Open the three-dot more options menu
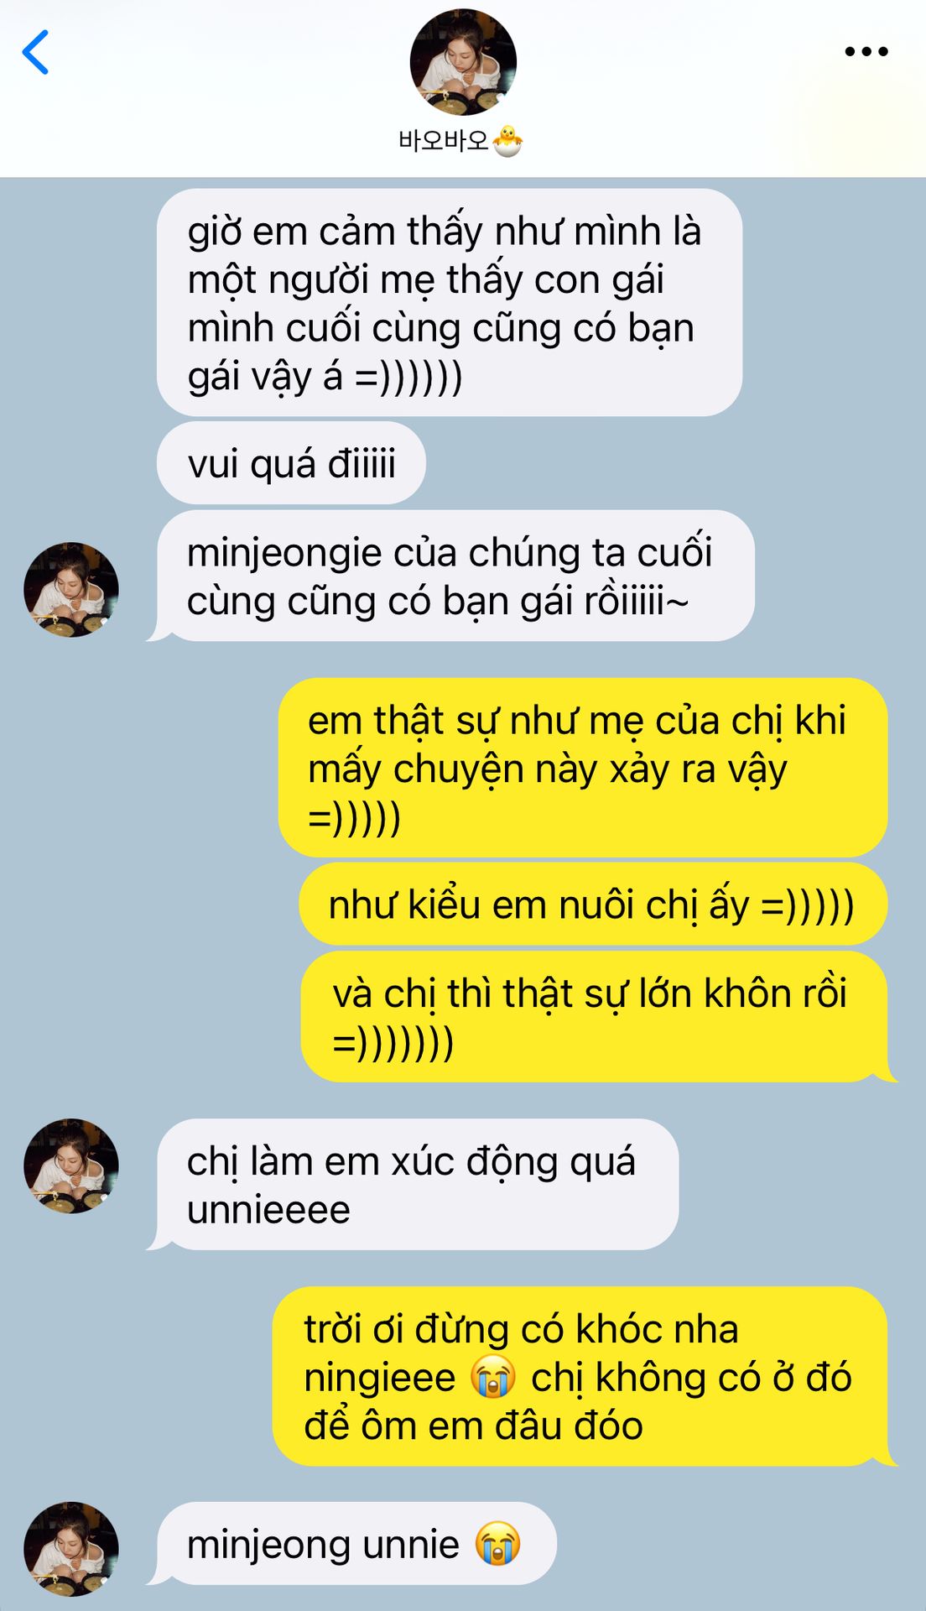The height and width of the screenshot is (1611, 926). click(x=866, y=52)
